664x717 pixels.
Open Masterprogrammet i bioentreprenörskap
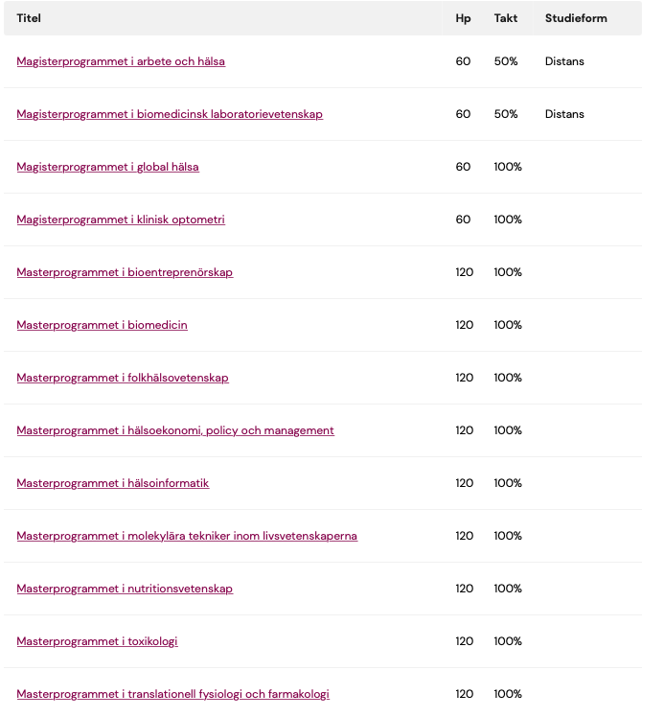125,272
